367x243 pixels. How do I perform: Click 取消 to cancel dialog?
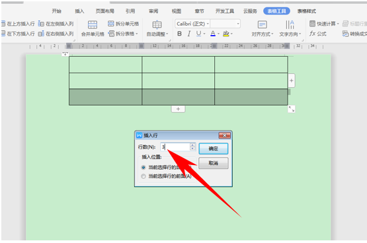tap(213, 163)
